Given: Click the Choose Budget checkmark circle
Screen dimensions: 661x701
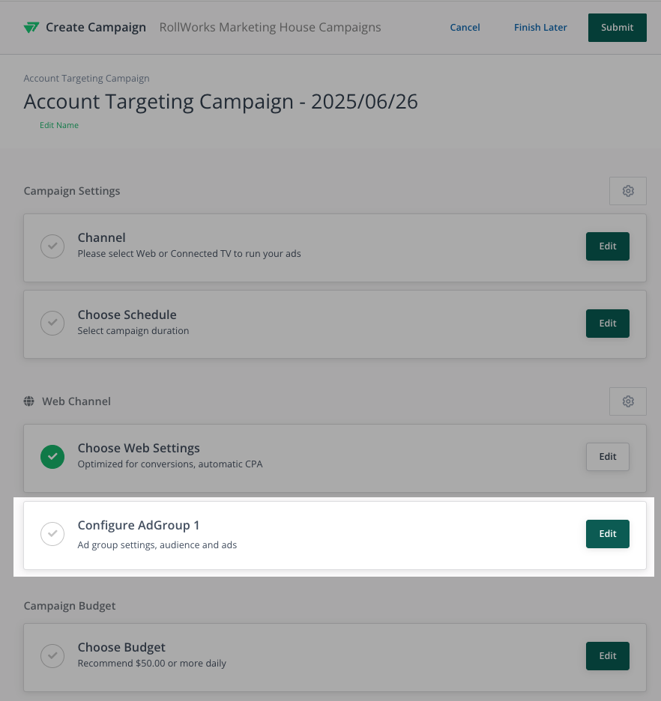Looking at the screenshot, I should point(52,655).
